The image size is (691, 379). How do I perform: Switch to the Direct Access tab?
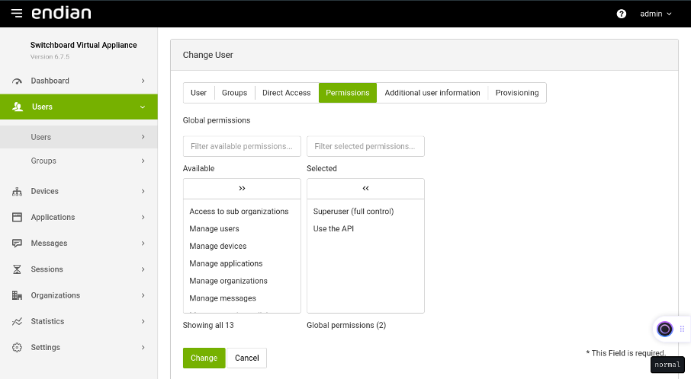point(286,93)
